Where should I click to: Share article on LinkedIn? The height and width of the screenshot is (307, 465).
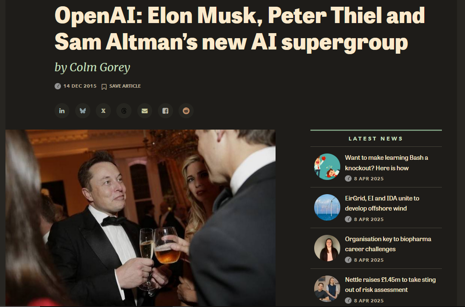tap(62, 111)
